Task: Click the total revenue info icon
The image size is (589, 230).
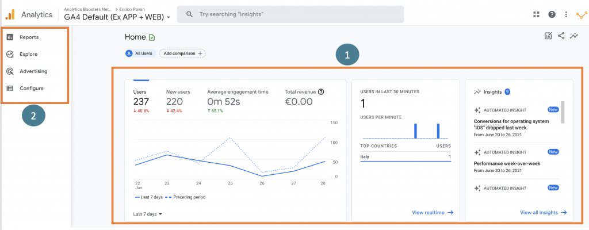Action: 321,91
